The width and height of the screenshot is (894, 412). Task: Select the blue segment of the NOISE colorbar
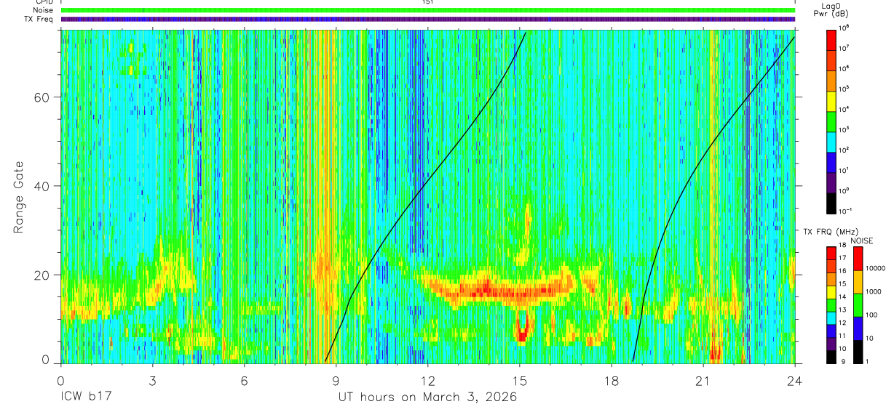[x=858, y=328]
